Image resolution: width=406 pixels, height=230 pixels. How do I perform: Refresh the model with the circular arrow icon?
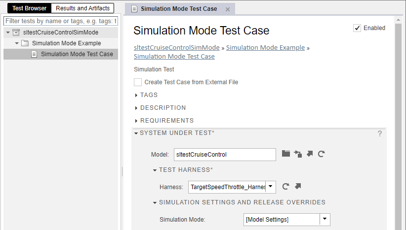[x=322, y=154]
